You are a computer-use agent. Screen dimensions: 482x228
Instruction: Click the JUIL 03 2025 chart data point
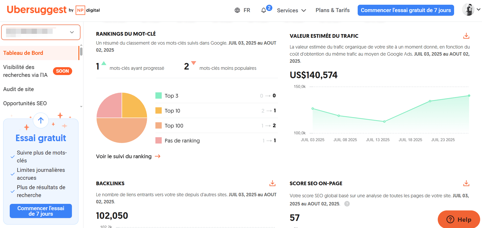tap(313, 109)
